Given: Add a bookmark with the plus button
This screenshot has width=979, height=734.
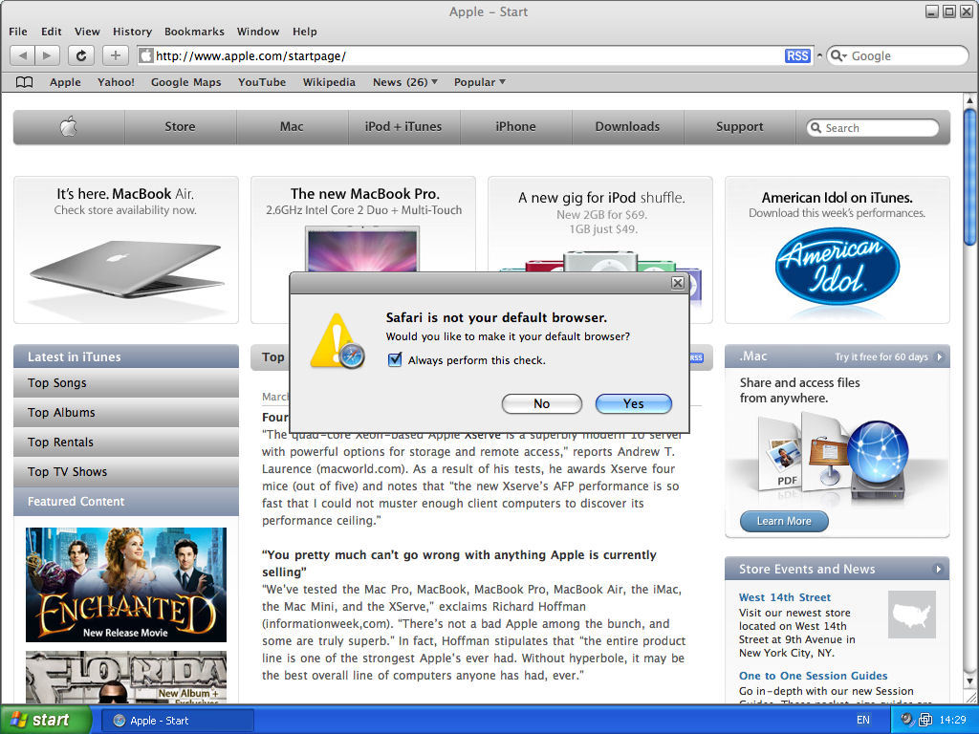Looking at the screenshot, I should pyautogui.click(x=116, y=55).
